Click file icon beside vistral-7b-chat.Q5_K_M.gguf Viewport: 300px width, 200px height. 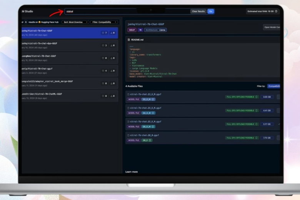(128, 122)
